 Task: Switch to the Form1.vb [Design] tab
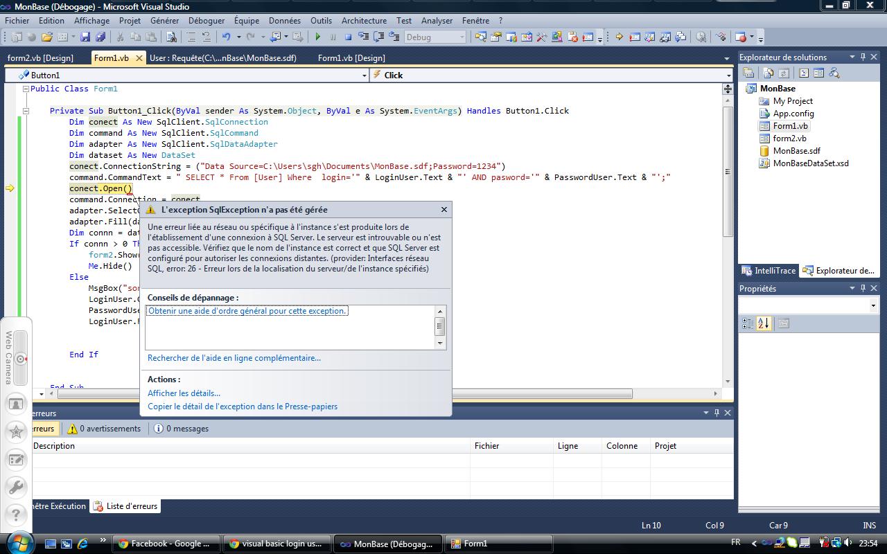coord(351,58)
